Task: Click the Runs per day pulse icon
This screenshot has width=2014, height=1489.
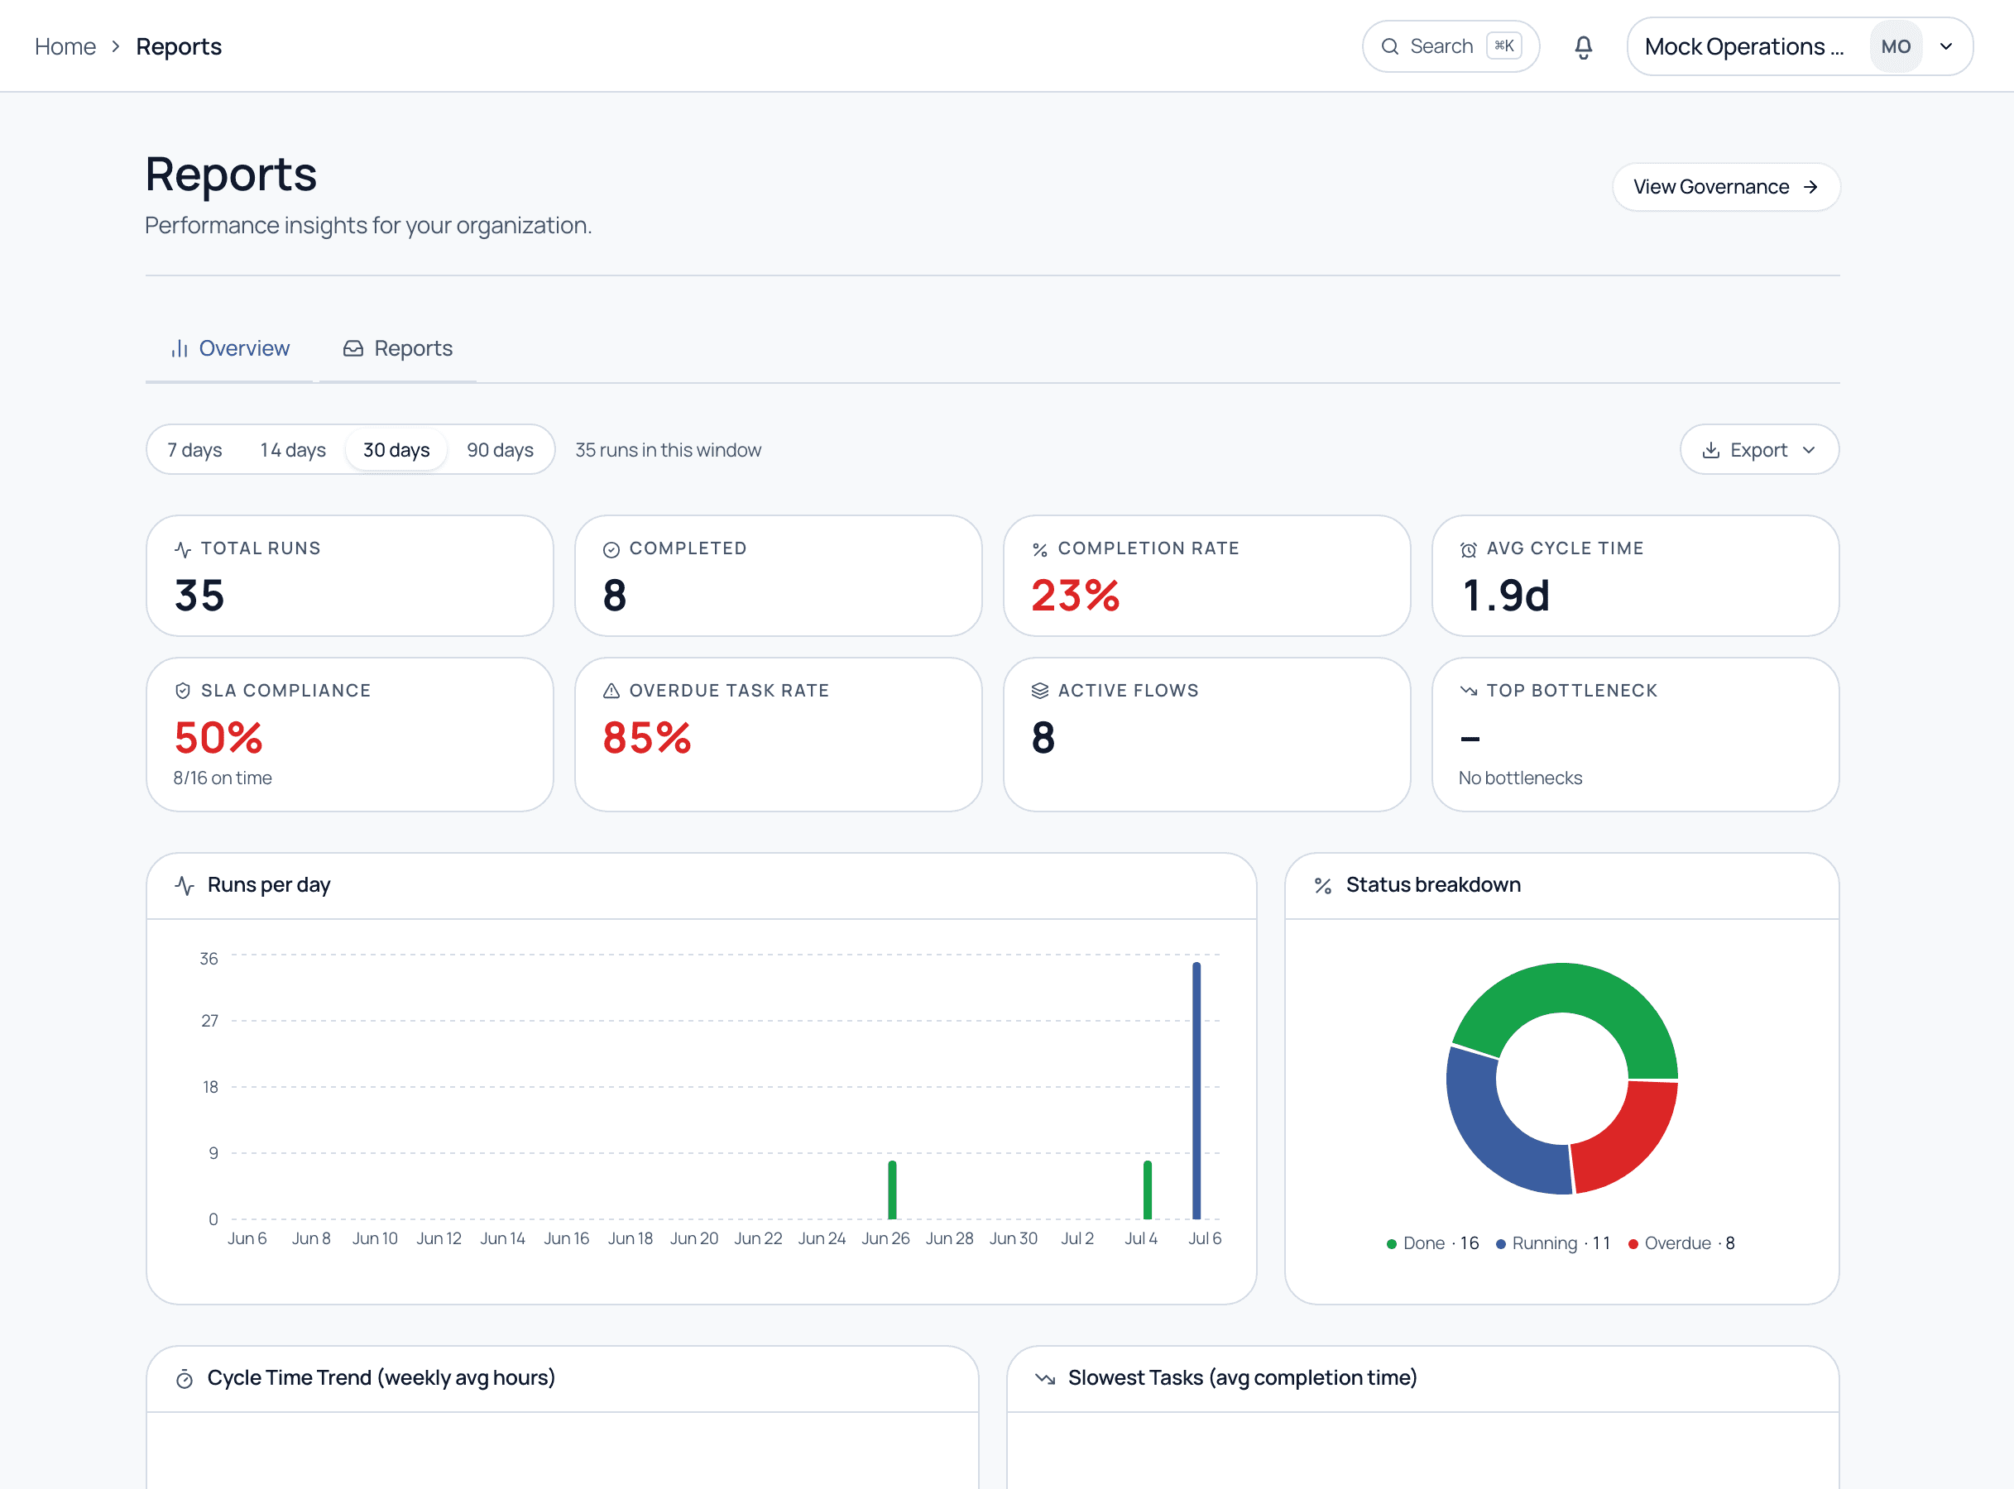Action: click(x=185, y=886)
